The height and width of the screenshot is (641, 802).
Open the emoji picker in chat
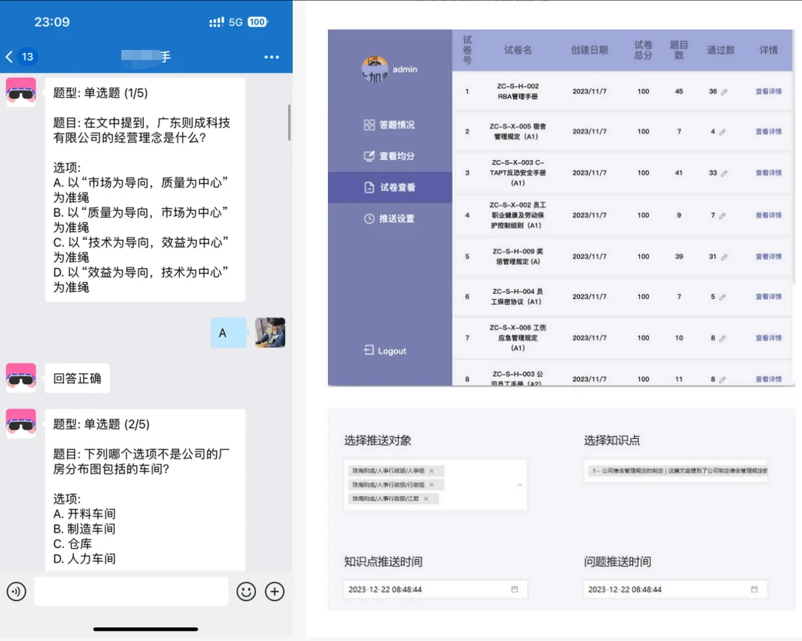[246, 591]
